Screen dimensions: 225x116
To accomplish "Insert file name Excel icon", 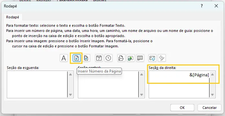I will 131,58.
